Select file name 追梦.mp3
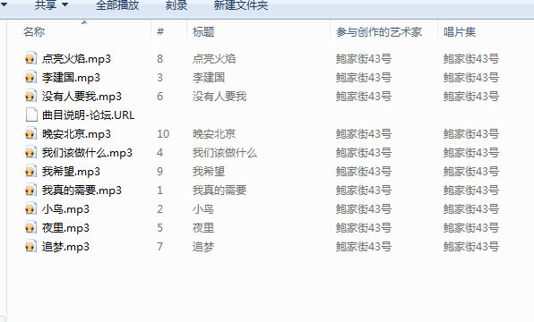 (x=65, y=247)
